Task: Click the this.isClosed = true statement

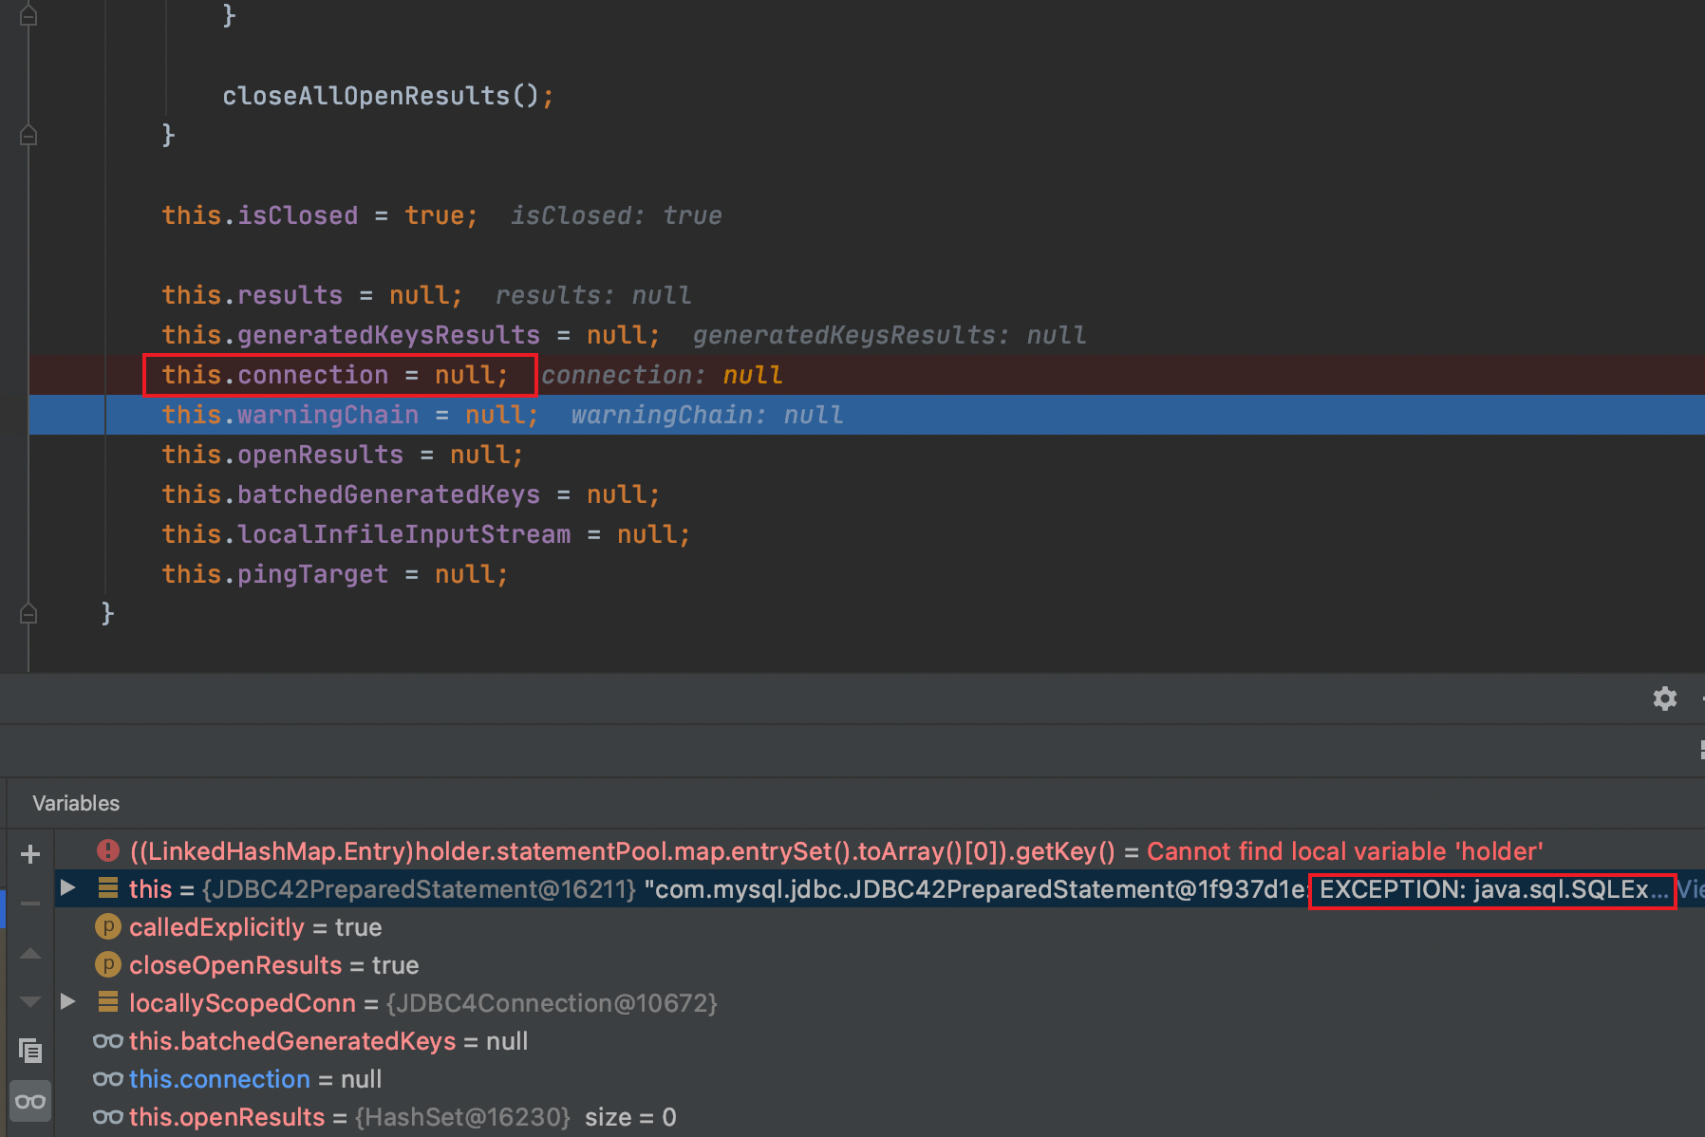Action: 320,215
